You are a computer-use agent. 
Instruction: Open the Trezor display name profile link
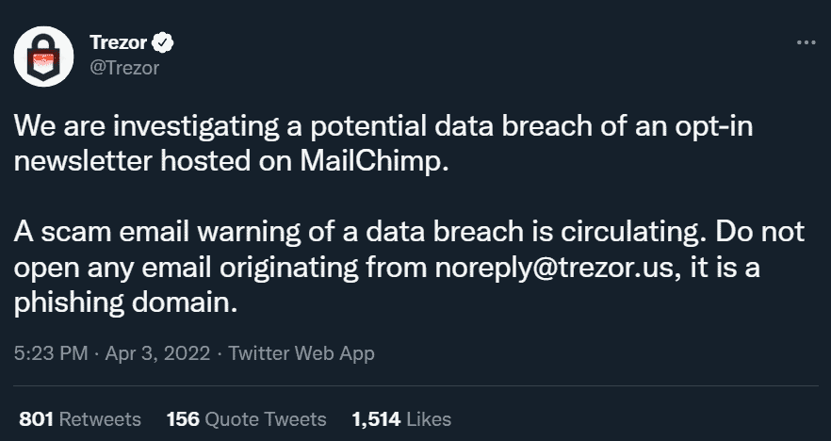(x=118, y=42)
